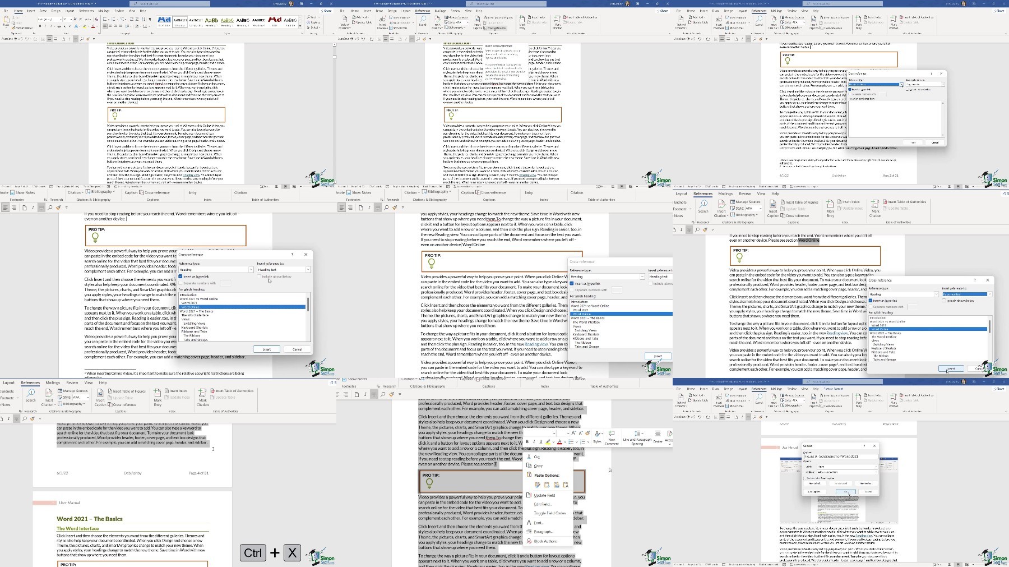Toggle Italic on the floating mini toolbar
The width and height of the screenshot is (1009, 567).
[x=534, y=442]
